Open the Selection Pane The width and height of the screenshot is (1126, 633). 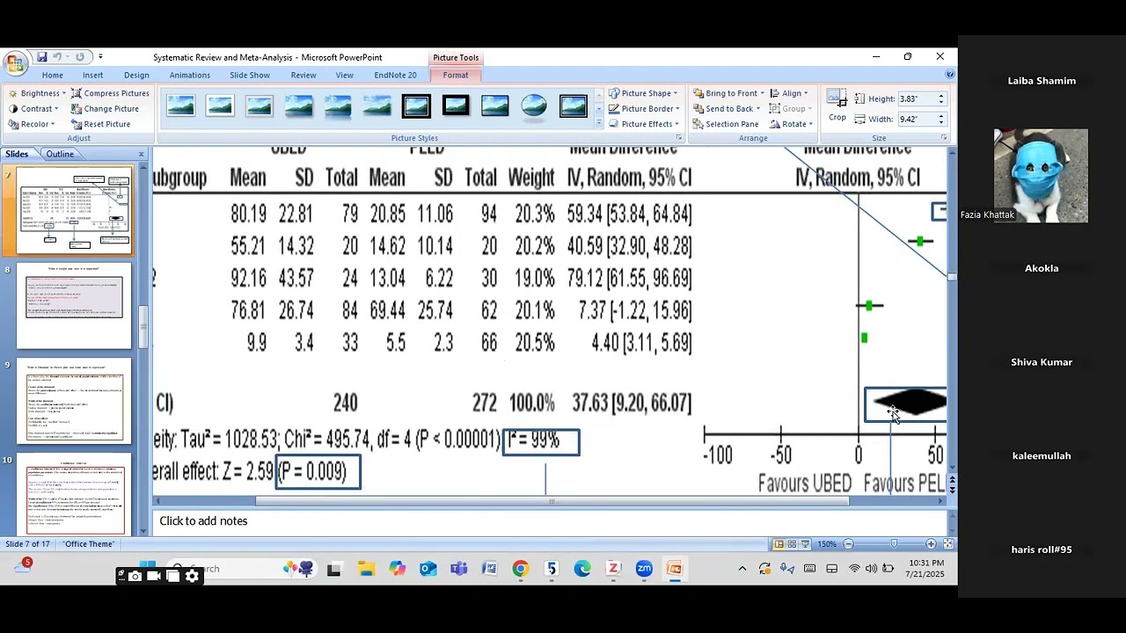coord(726,124)
